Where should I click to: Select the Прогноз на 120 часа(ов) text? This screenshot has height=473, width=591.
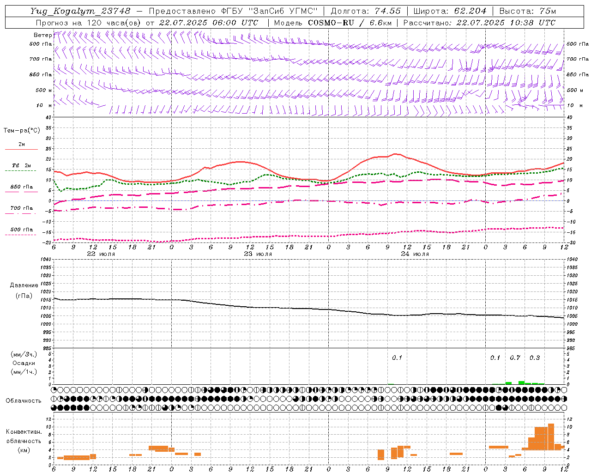[89, 23]
